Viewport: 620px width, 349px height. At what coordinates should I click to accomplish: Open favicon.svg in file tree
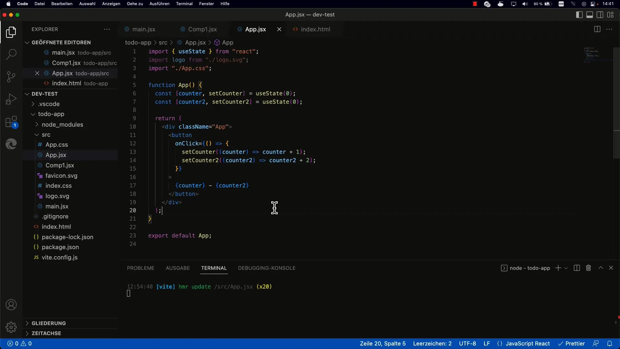(70, 175)
